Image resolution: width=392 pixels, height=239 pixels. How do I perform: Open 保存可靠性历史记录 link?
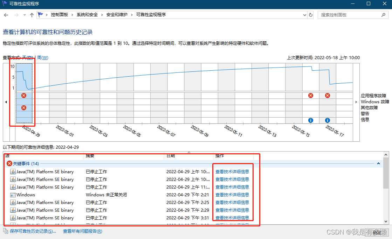[33, 231]
